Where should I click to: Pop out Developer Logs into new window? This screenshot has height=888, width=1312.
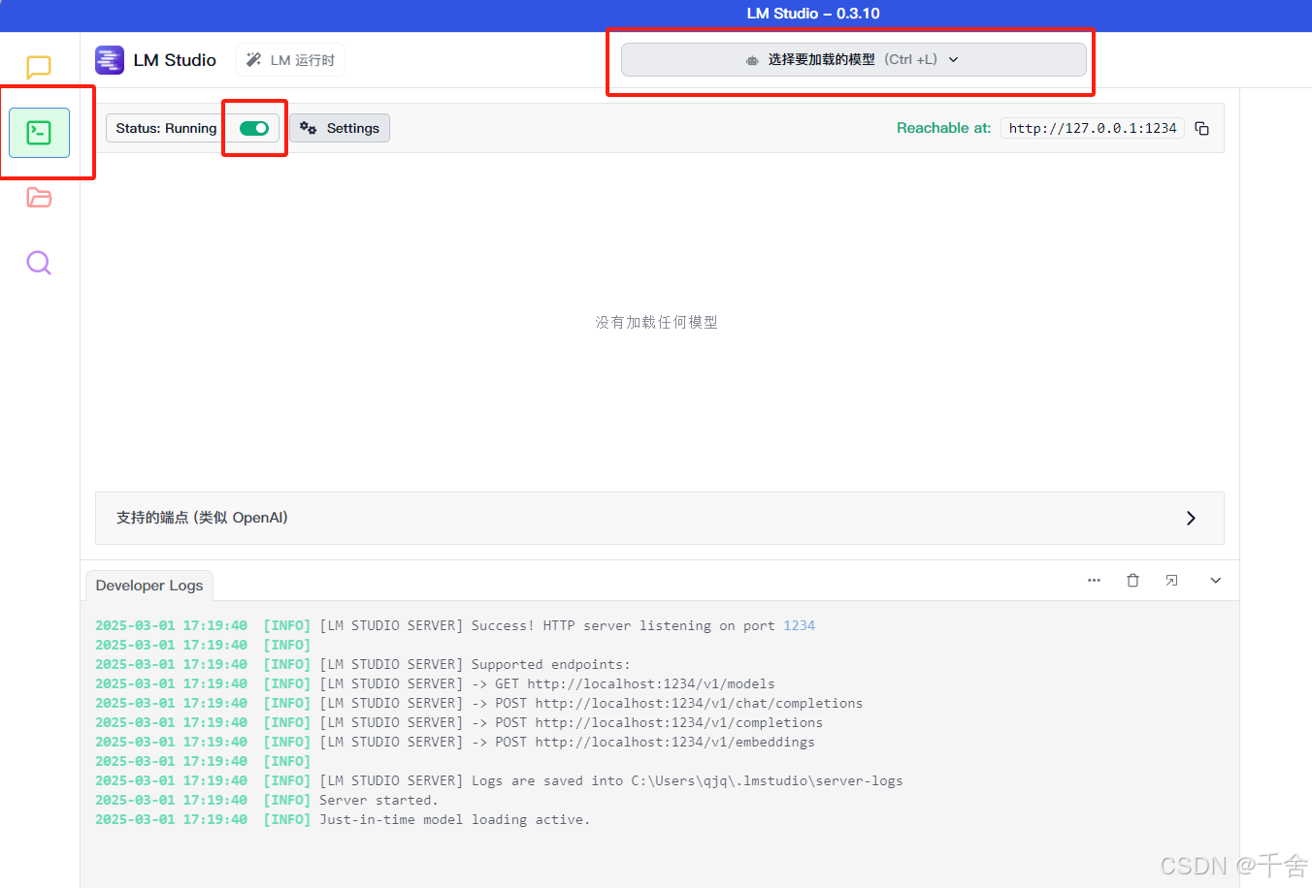1171,580
